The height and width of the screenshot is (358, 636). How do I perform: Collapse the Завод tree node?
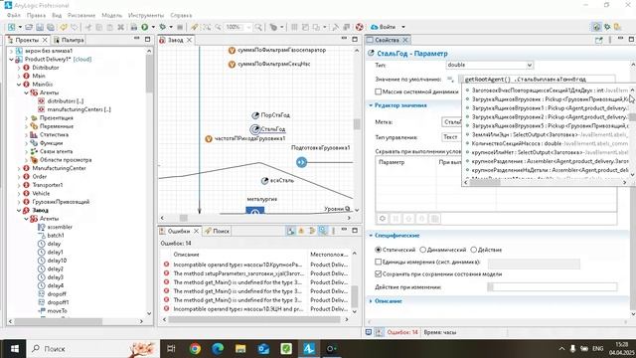[x=19, y=210]
